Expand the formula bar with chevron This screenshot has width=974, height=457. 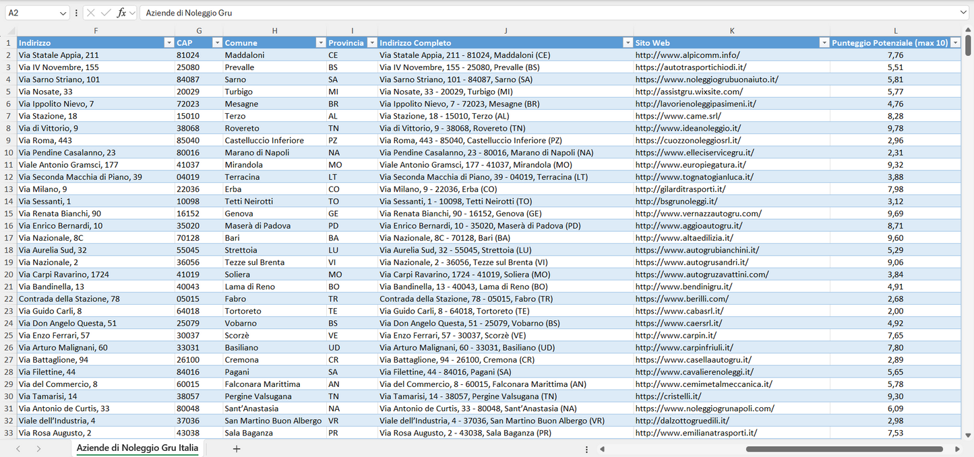[963, 13]
